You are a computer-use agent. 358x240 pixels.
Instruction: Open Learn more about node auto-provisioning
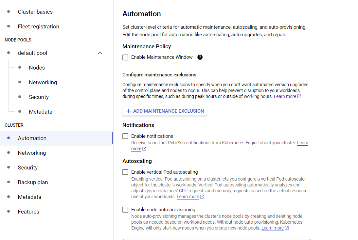click(x=273, y=228)
